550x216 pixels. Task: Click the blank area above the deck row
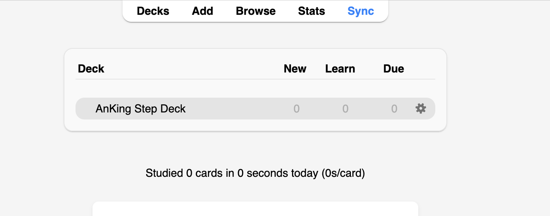click(255, 89)
